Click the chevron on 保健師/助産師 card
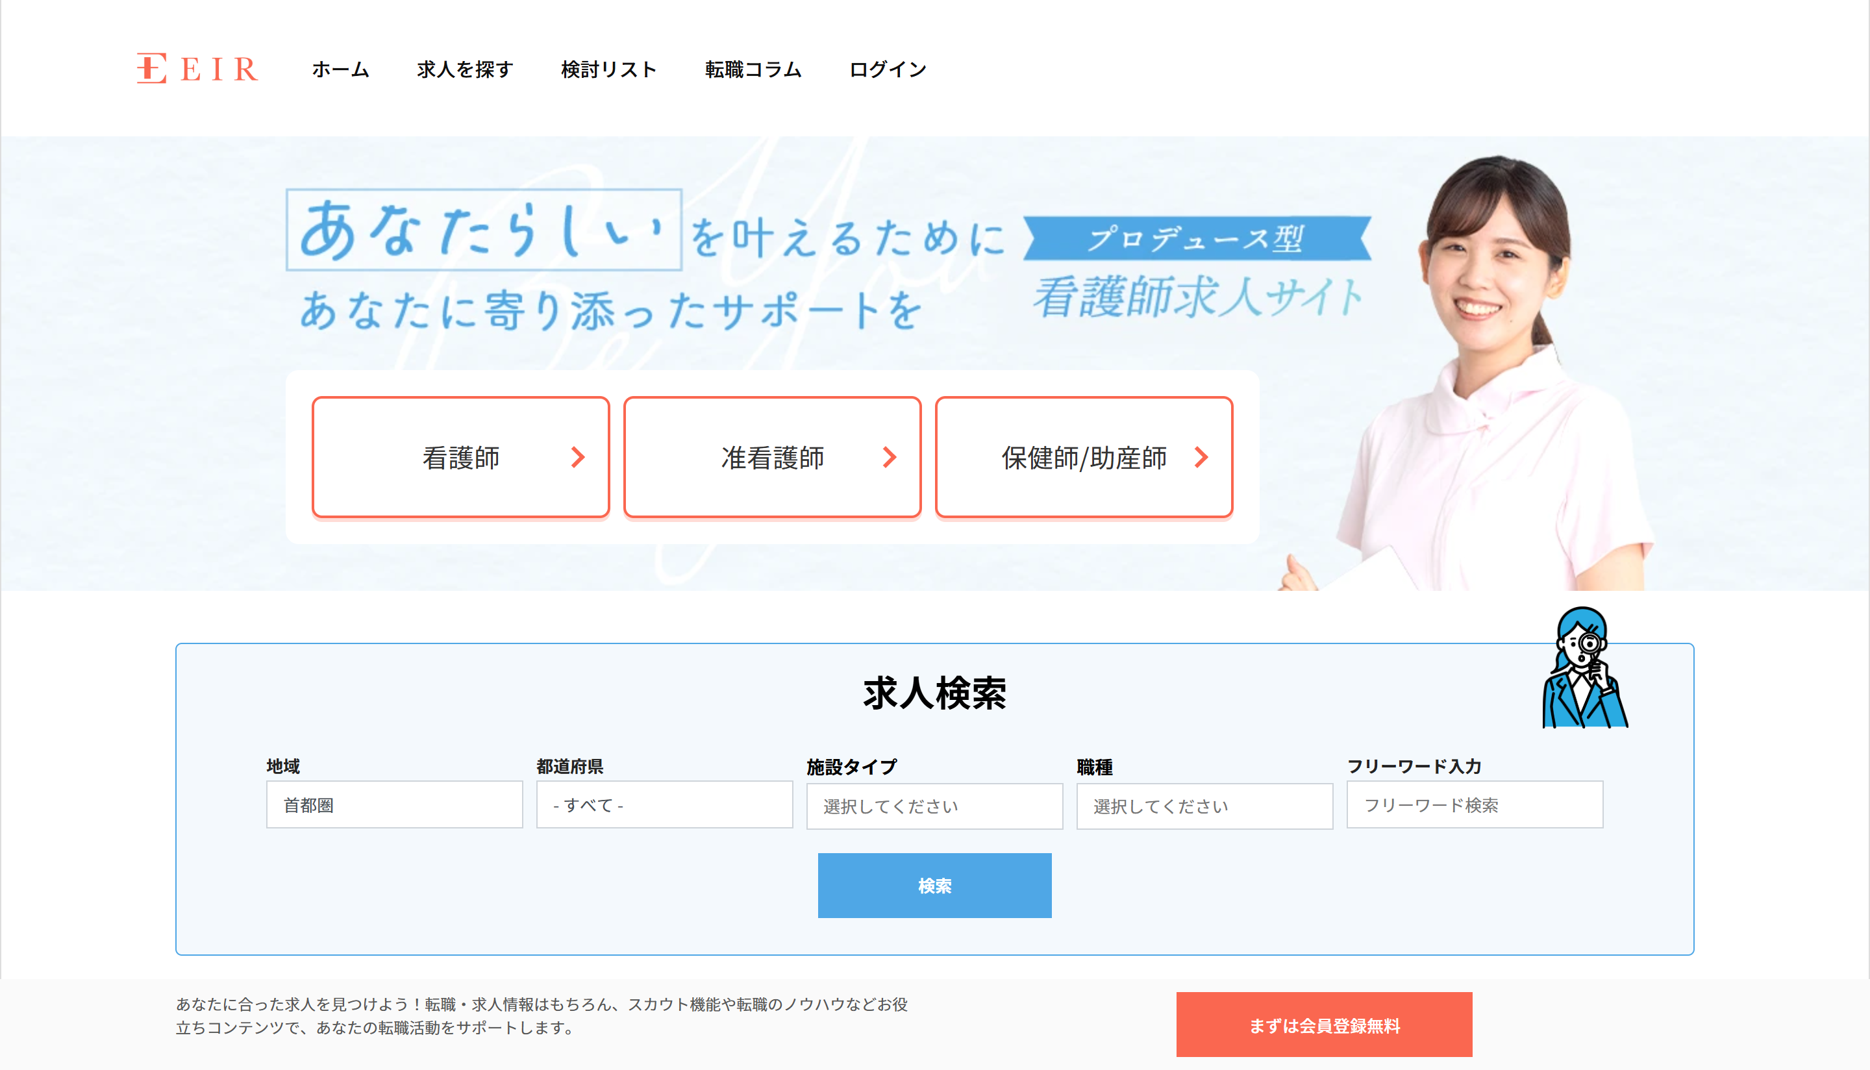This screenshot has height=1070, width=1870. (x=1201, y=457)
